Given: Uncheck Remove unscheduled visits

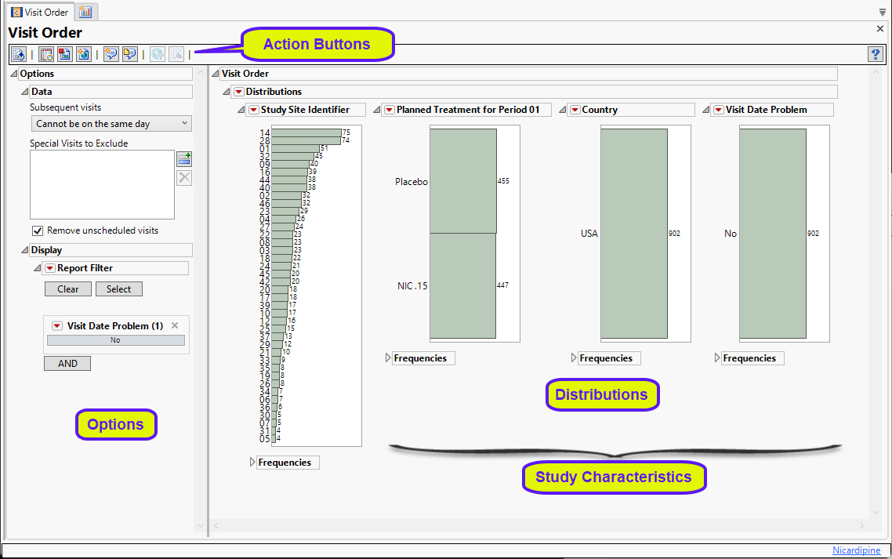Looking at the screenshot, I should point(37,230).
